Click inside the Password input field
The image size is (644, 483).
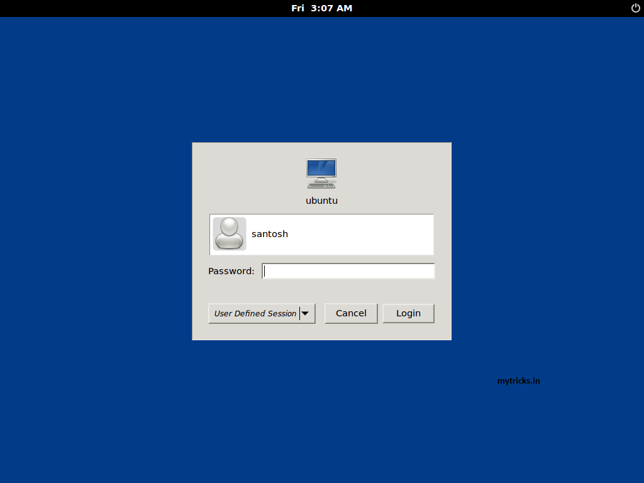(348, 270)
